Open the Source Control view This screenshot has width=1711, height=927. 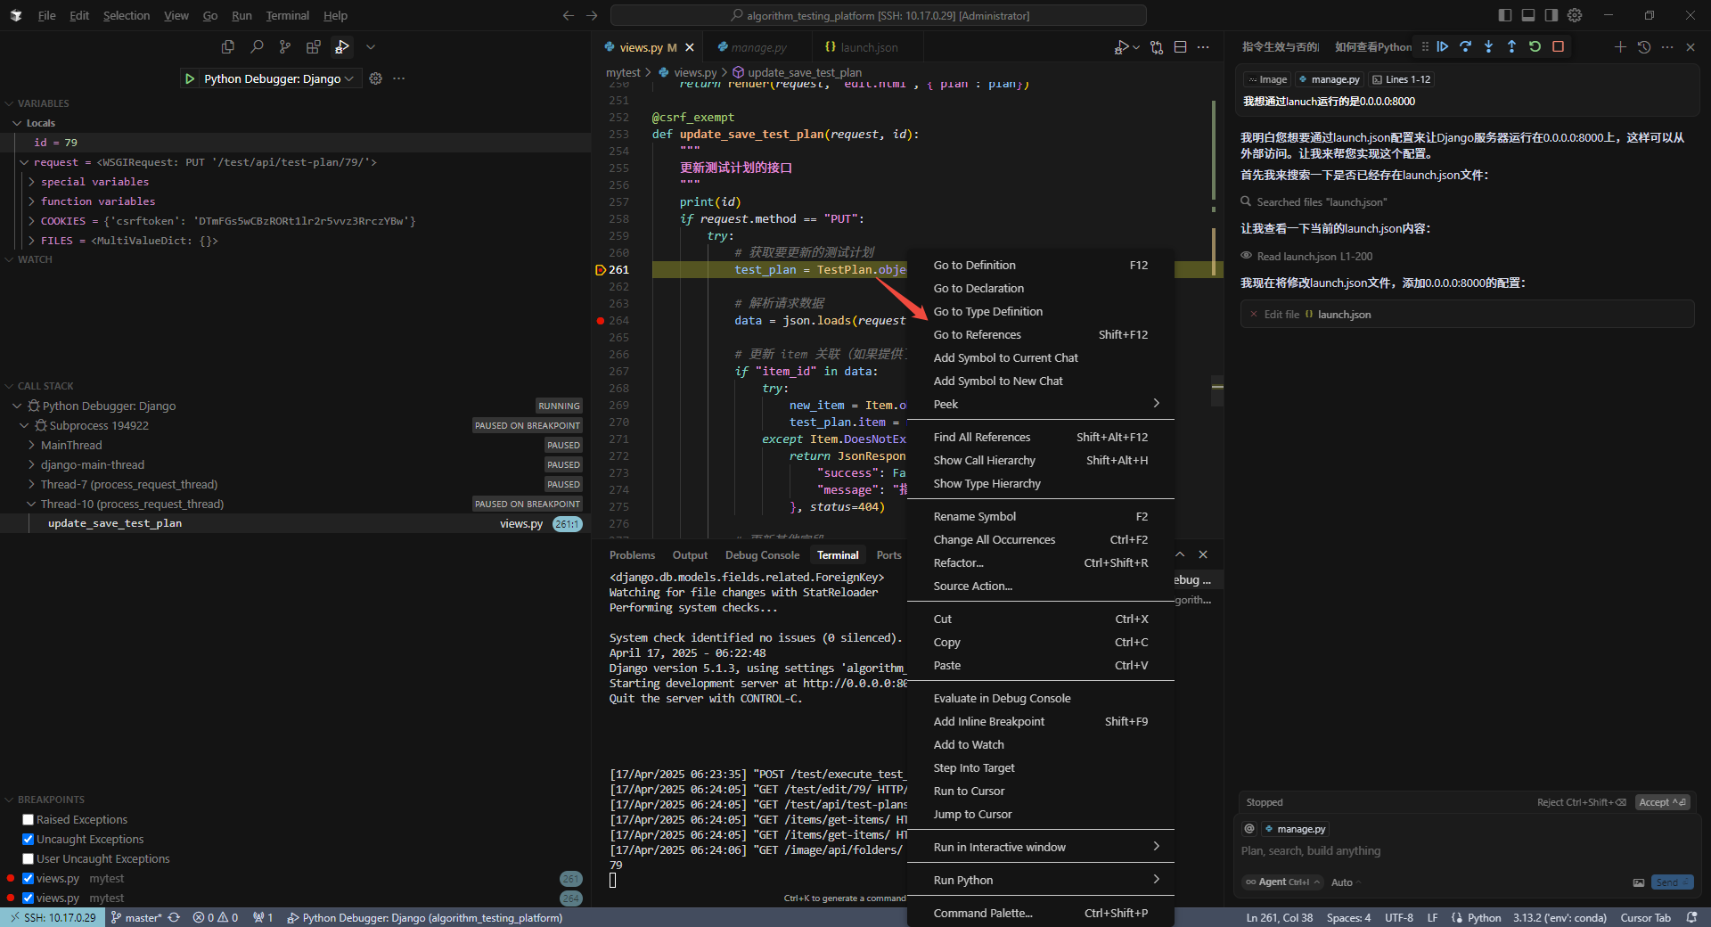tap(285, 47)
